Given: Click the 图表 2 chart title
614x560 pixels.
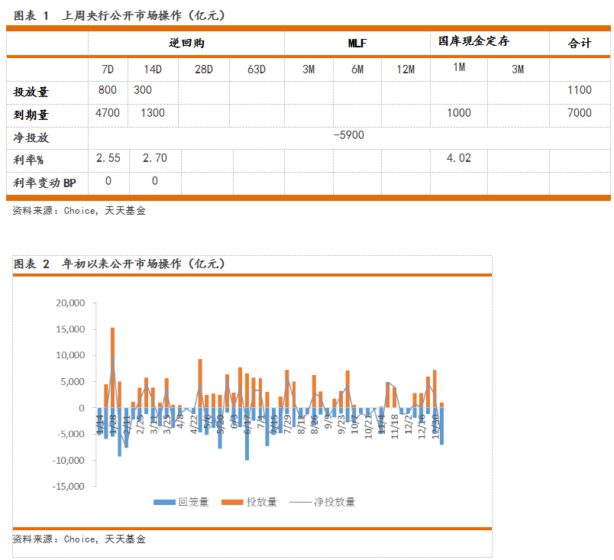Looking at the screenshot, I should point(119,264).
